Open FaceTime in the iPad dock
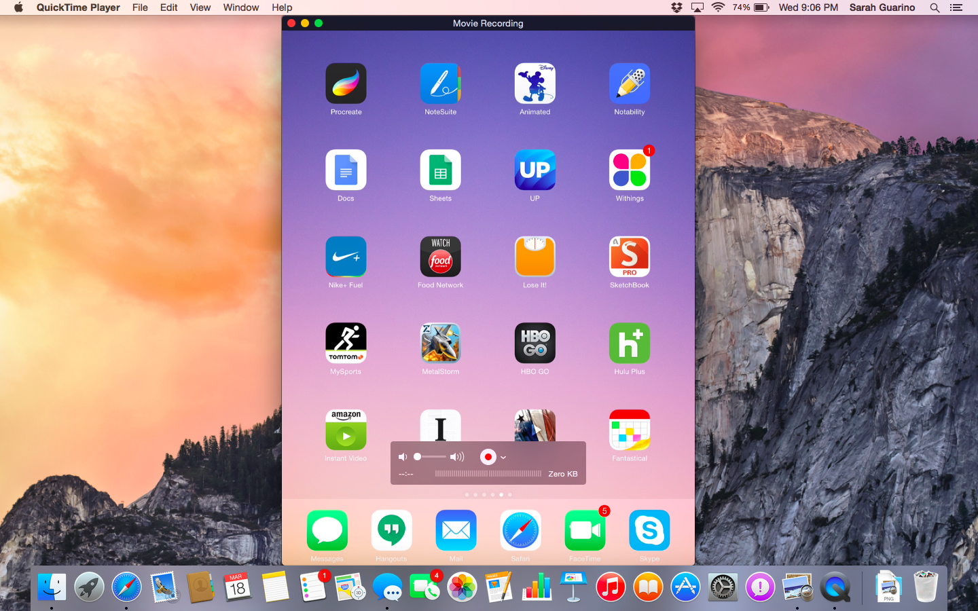Viewport: 978px width, 611px height. click(585, 530)
